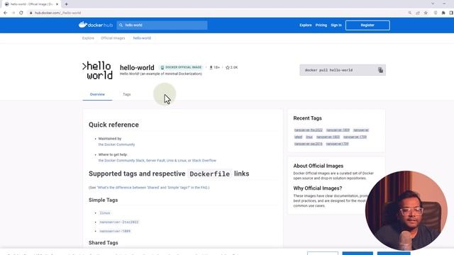
Task: Click Sign In in the top navigation
Action: pos(336,25)
